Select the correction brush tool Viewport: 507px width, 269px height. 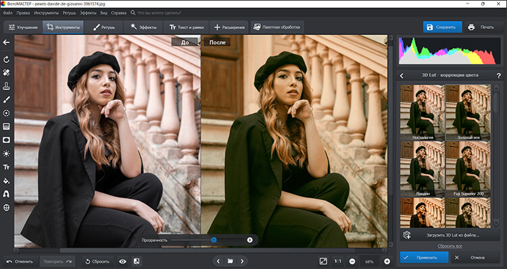point(6,99)
